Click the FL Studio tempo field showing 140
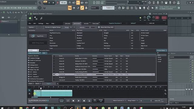Viewport: 194px width, 109px height. click(x=63, y=3)
